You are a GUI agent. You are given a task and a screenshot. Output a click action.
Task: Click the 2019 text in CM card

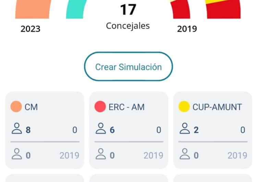pos(69,155)
